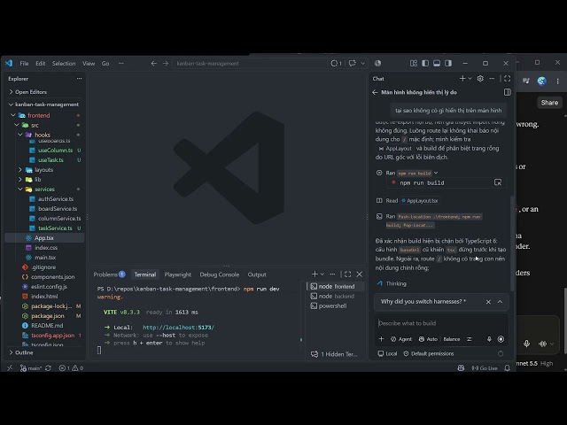Toggle the chat side-by-side layout icon
Screen dimensions: 567x425
[x=508, y=92]
